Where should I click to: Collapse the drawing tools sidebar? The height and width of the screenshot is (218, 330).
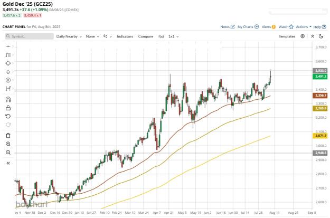8,163
